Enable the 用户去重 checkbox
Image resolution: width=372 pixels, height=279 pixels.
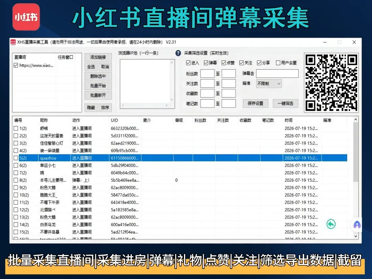point(278,63)
